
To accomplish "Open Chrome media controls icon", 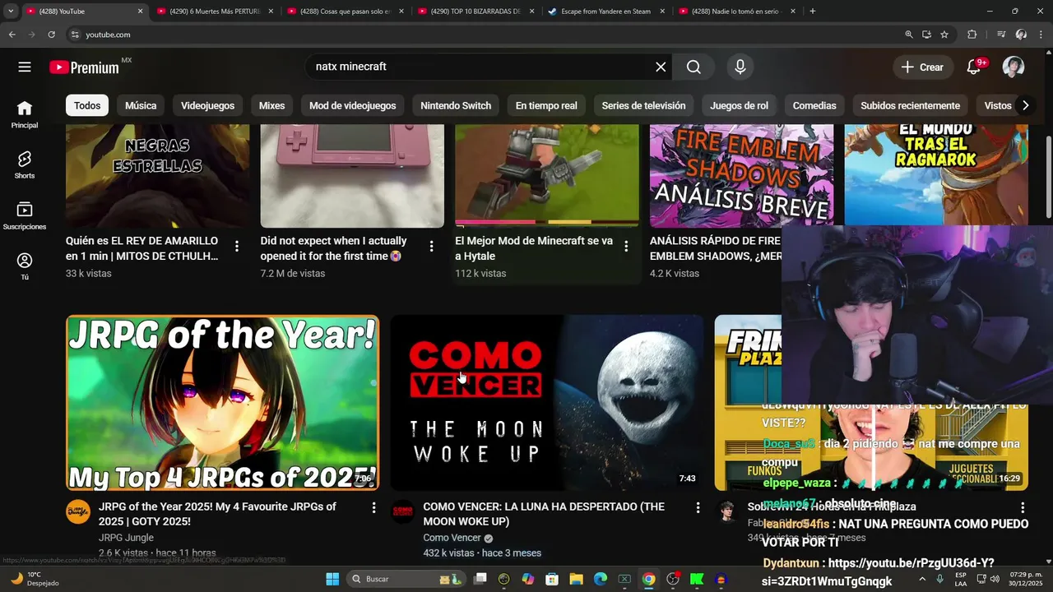I will [1001, 35].
